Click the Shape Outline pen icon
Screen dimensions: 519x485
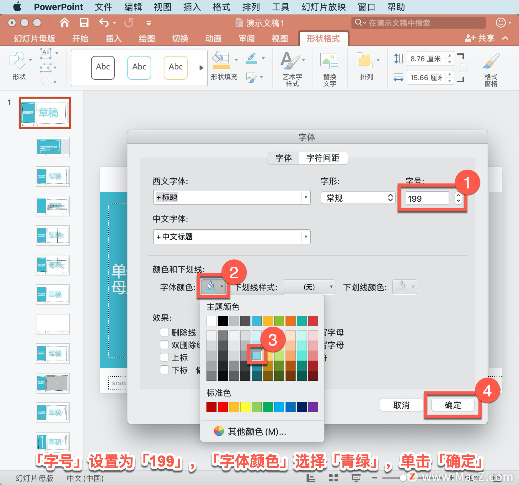pos(252,58)
